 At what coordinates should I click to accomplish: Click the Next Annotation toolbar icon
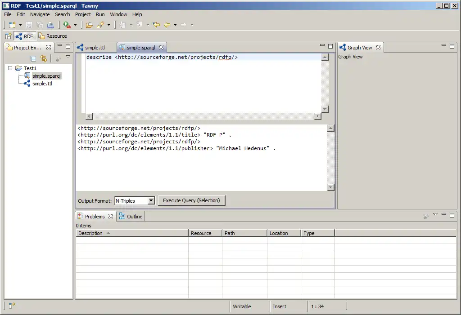[123, 25]
